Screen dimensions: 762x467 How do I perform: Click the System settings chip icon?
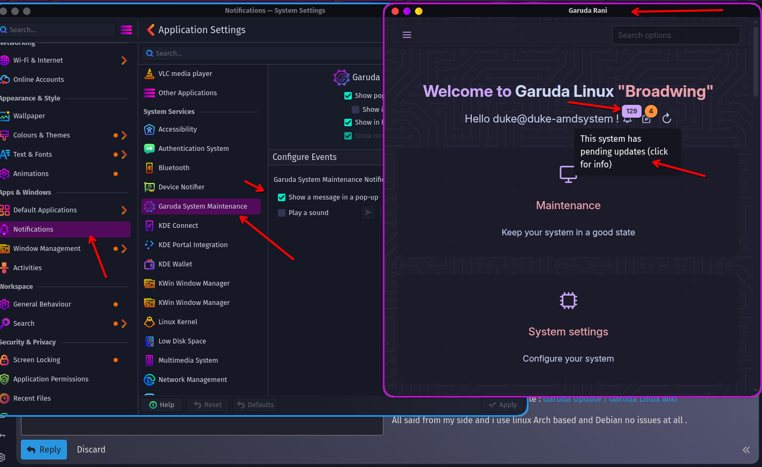[568, 300]
